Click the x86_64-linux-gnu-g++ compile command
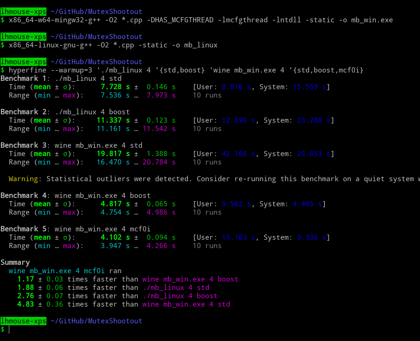The width and height of the screenshot is (420, 341). point(113,45)
